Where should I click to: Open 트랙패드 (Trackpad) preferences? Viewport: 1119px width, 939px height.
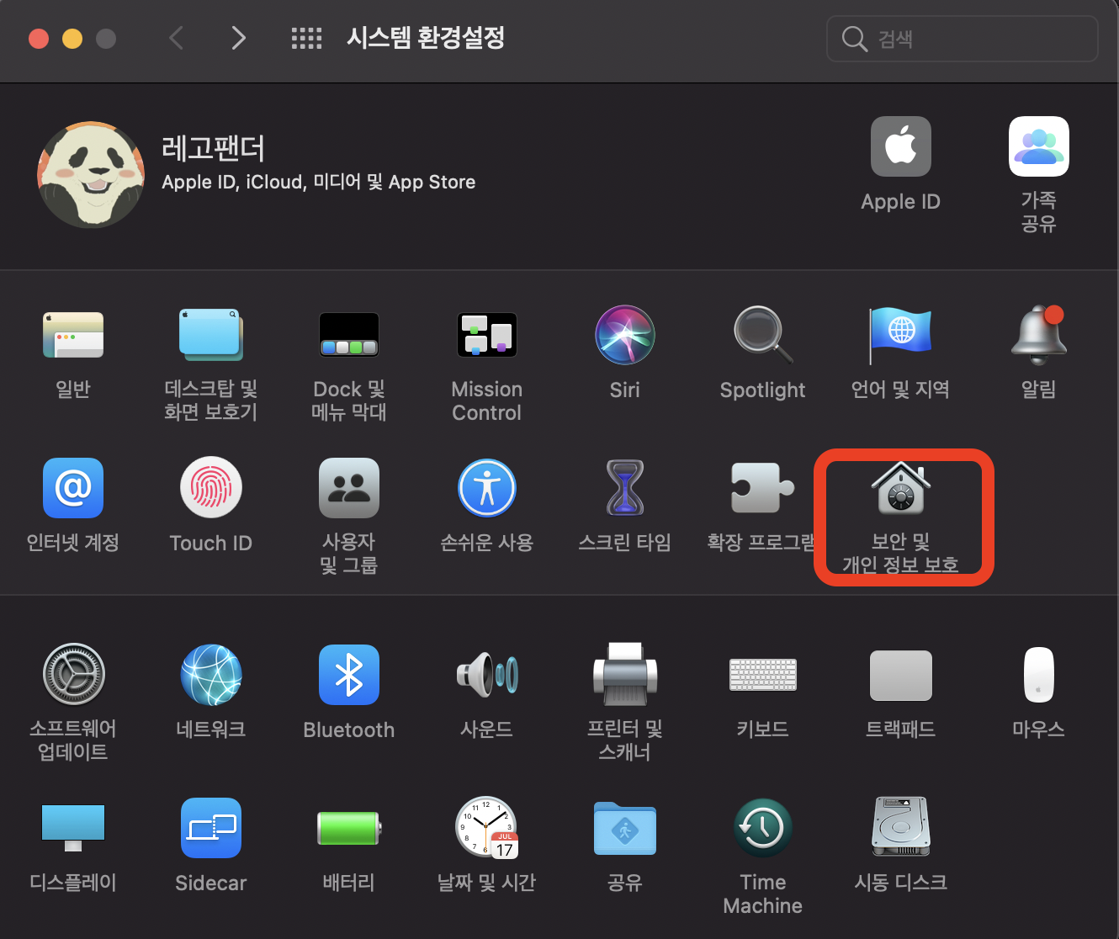coord(901,675)
